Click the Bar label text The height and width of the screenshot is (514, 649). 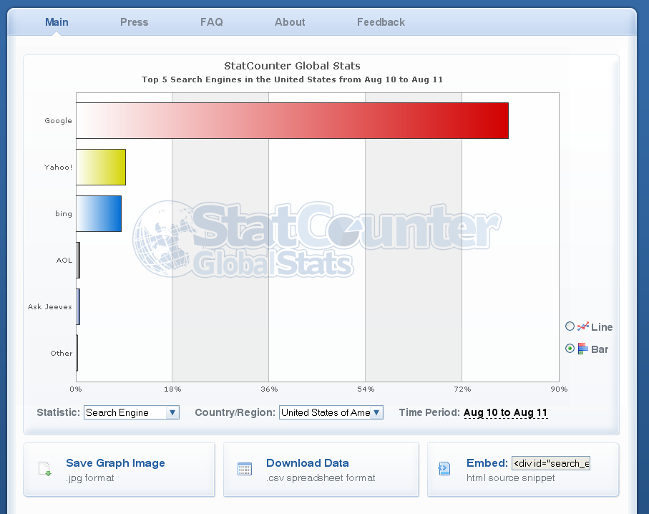point(600,349)
